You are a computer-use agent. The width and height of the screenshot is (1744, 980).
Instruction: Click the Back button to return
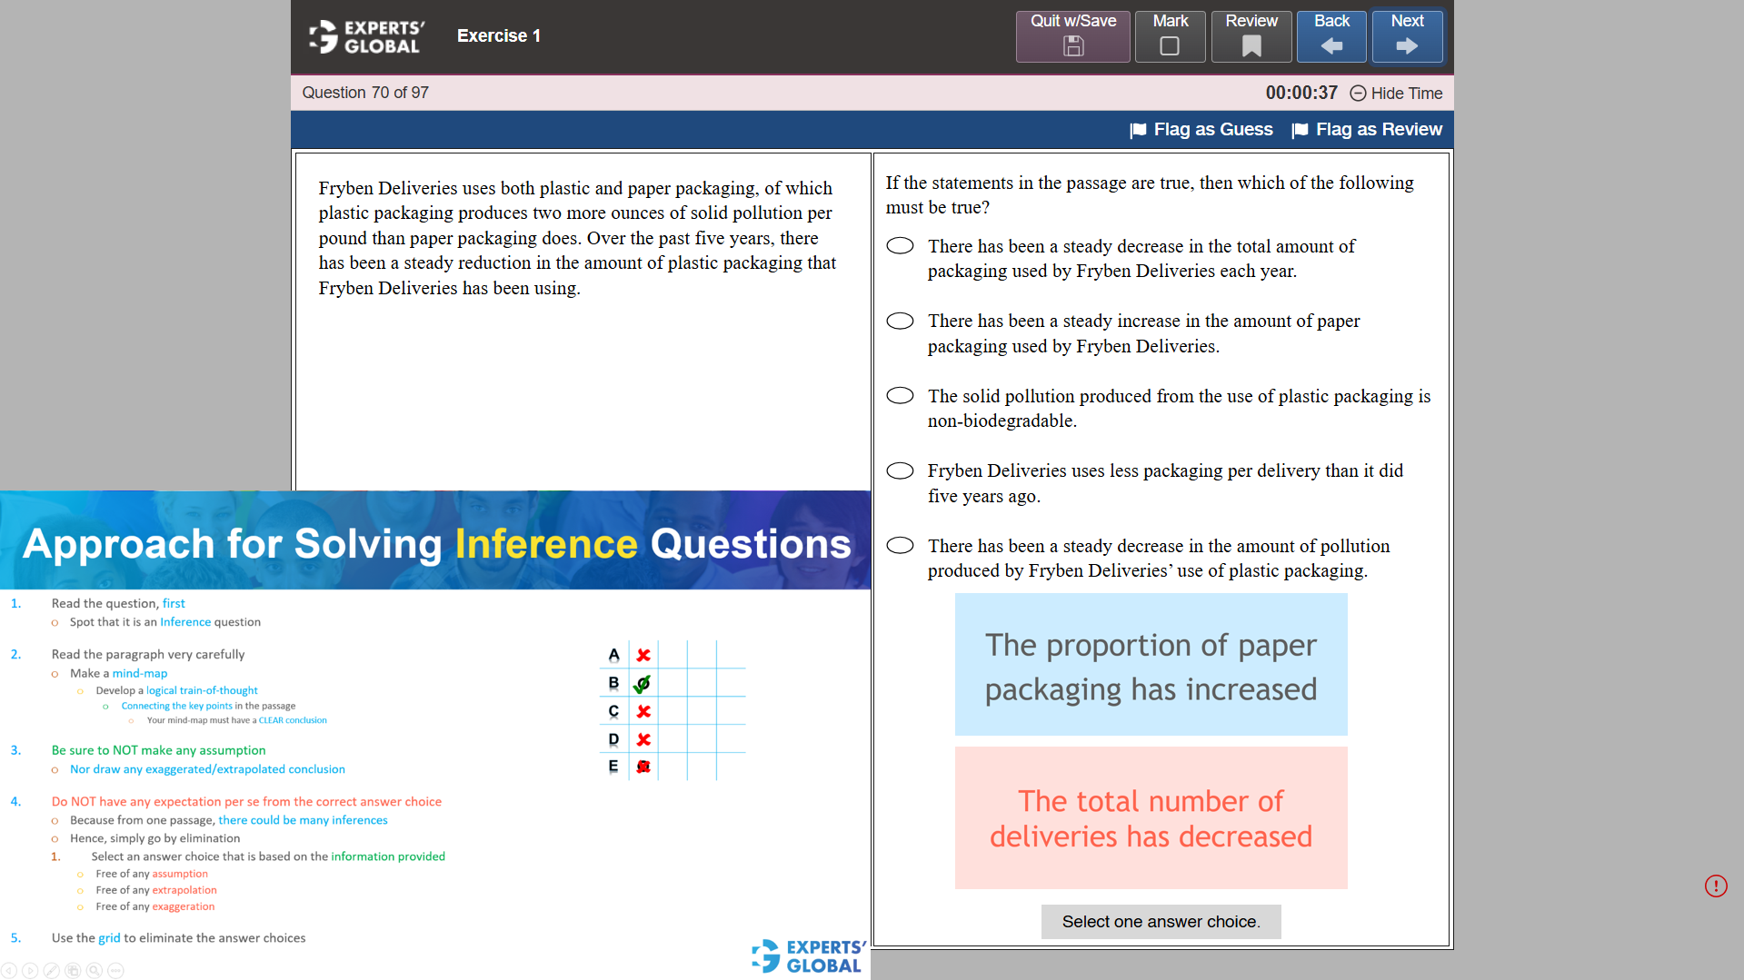1330,36
